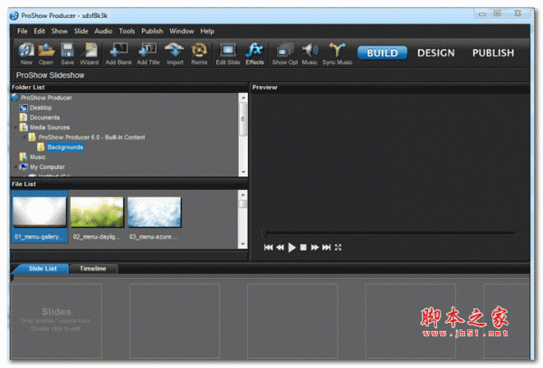
Task: Switch to the BUILD workspace
Action: pos(382,53)
